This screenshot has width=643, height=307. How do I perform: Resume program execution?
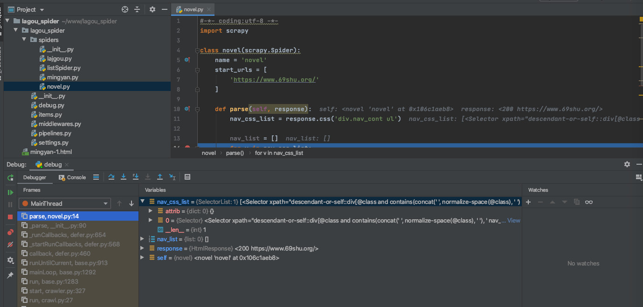(x=10, y=192)
